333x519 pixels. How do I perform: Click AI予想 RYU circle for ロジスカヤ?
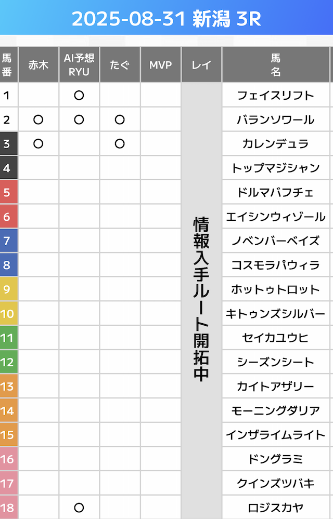coord(79,508)
